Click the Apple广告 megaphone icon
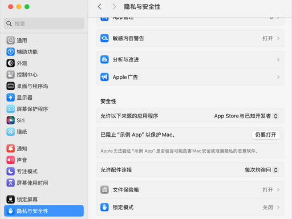 click(104, 77)
